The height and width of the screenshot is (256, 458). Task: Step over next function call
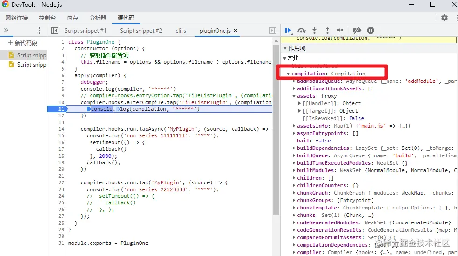[302, 30]
